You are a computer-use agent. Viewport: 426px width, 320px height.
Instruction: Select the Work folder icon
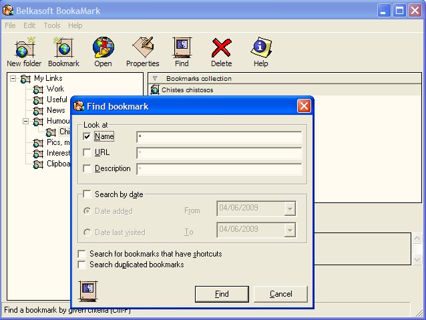(x=38, y=90)
